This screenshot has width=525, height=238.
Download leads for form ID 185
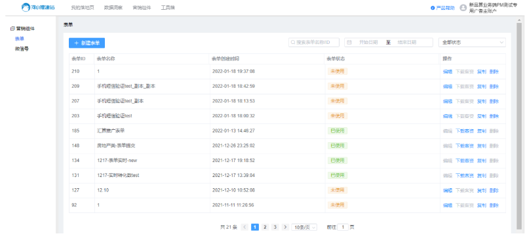pyautogui.click(x=465, y=131)
